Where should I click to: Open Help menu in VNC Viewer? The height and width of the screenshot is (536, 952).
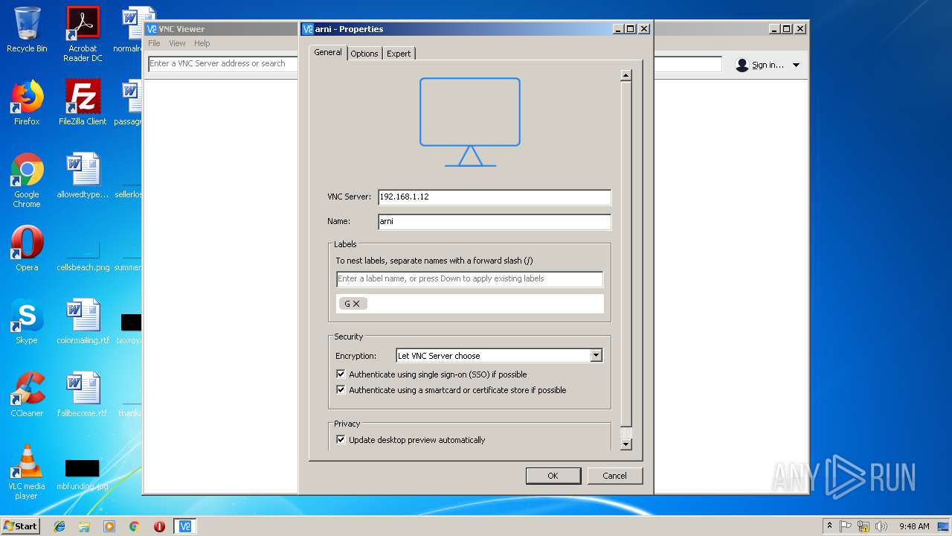(x=202, y=43)
